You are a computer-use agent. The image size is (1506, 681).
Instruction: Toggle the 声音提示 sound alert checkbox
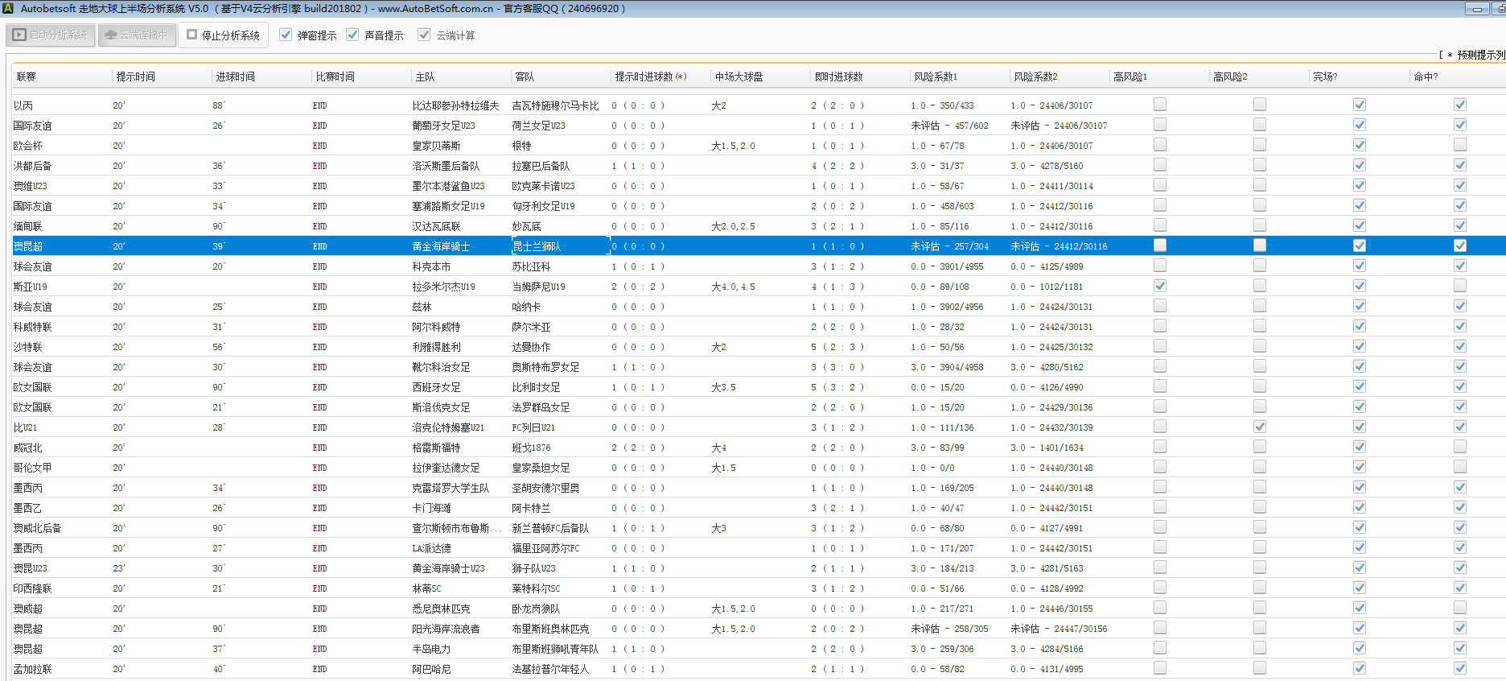(352, 35)
